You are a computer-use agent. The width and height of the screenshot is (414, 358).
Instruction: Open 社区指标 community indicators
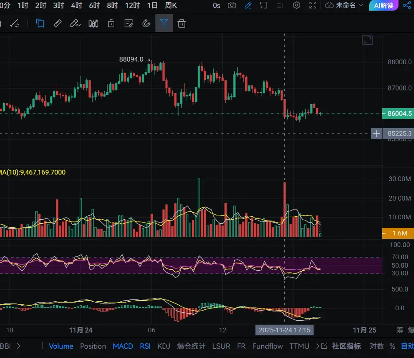coord(346,346)
